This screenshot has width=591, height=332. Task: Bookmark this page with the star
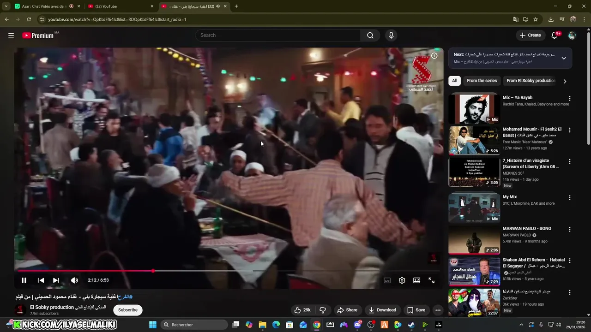[x=536, y=19]
